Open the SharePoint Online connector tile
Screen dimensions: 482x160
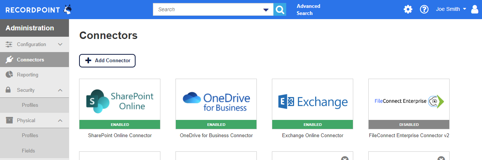(x=120, y=104)
